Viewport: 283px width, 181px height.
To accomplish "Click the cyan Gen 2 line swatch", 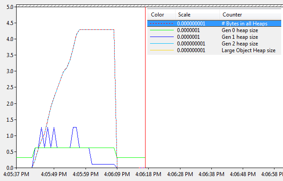I will tap(161, 44).
